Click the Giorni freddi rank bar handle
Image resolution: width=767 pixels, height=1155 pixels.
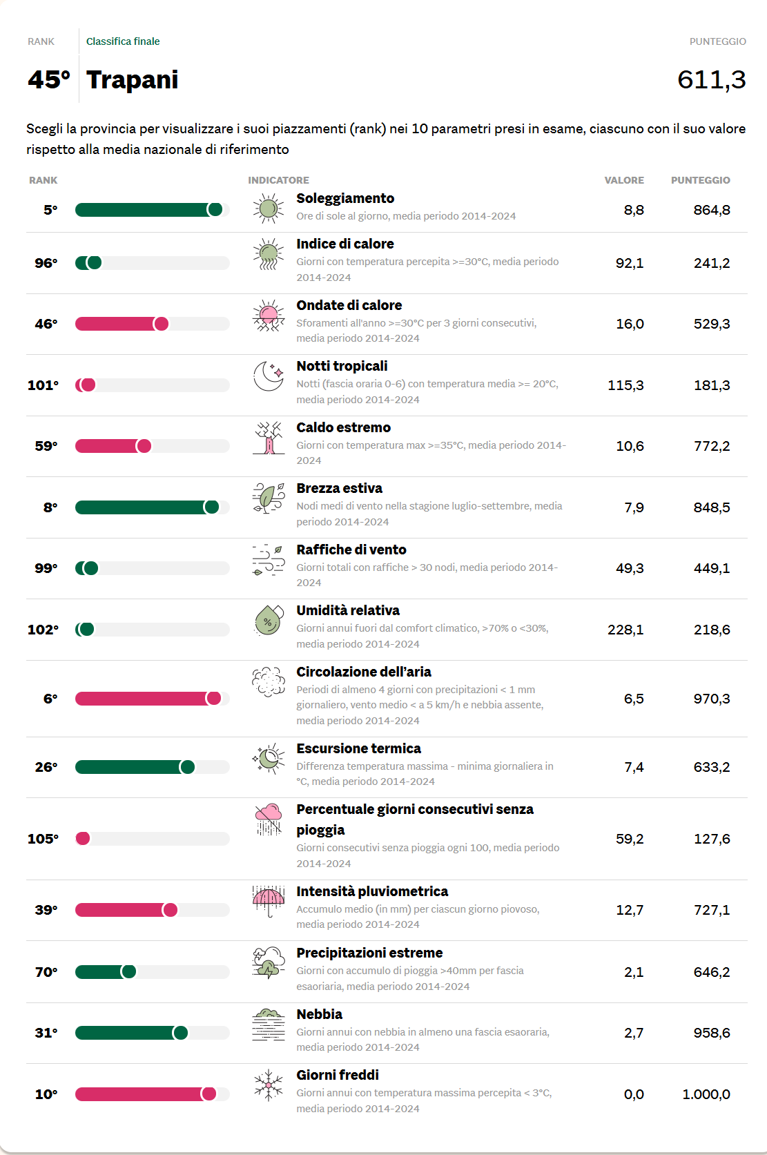(208, 1094)
